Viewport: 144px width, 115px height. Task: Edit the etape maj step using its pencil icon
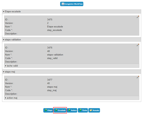[138, 77]
